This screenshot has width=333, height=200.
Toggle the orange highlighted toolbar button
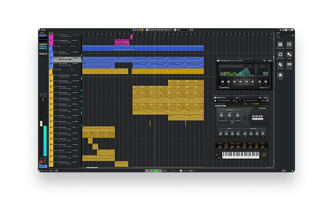[142, 30]
